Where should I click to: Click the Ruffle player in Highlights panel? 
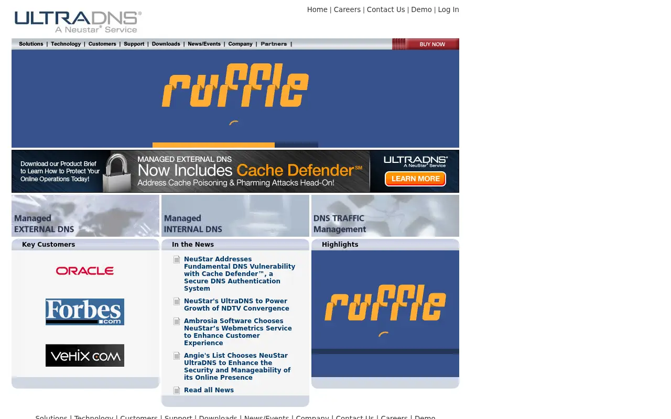(x=385, y=314)
